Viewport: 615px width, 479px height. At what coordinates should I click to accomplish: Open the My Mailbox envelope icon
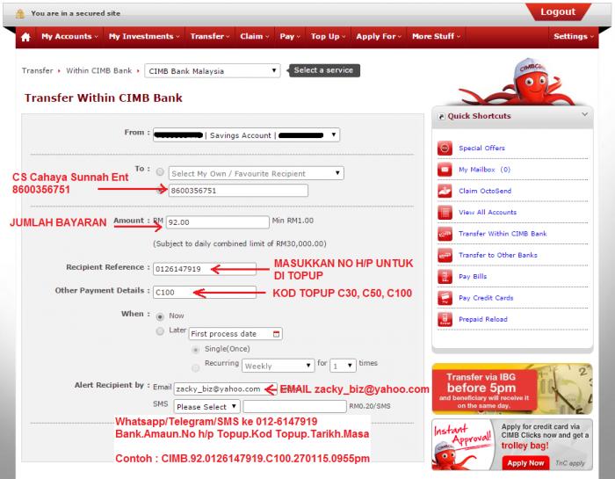click(x=445, y=170)
